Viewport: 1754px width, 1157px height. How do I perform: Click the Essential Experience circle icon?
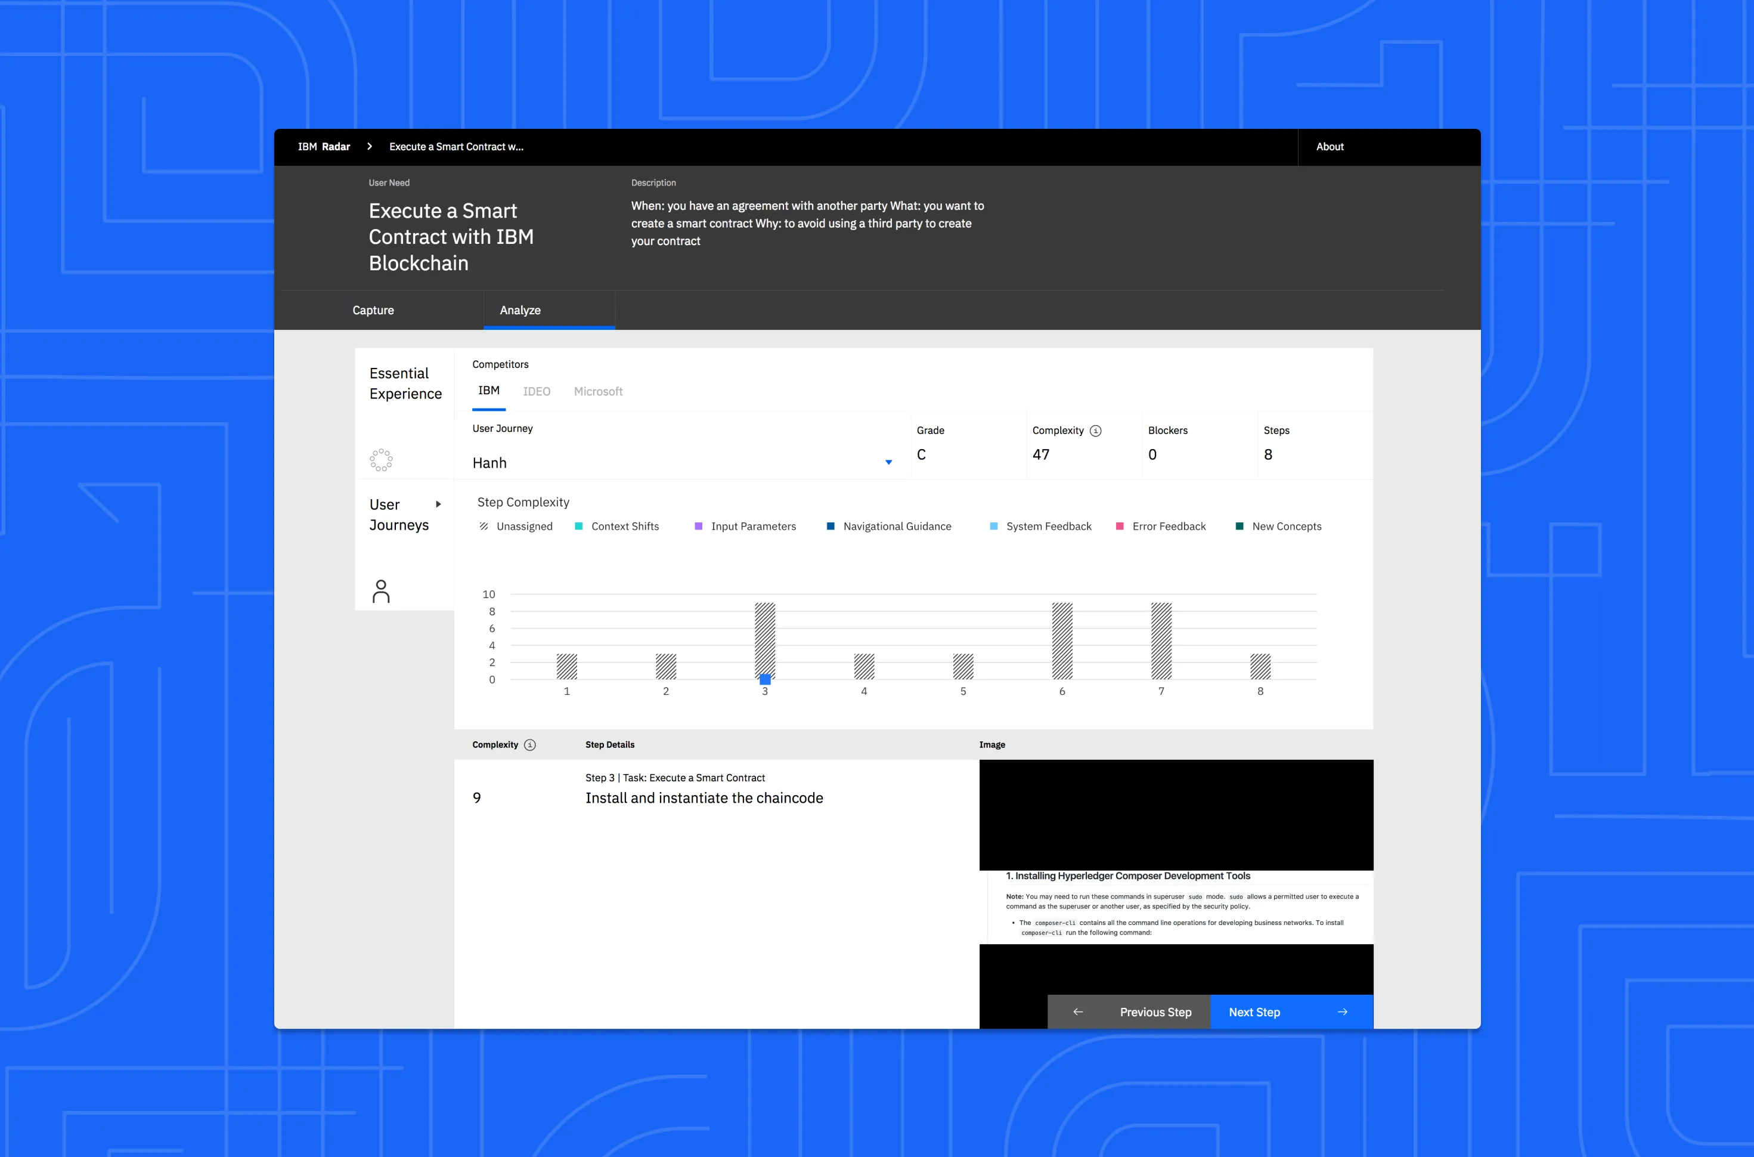(380, 460)
